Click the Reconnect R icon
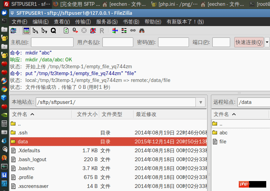Image resolution: width=270 pixels, height=191 pixels. [x=102, y=31]
